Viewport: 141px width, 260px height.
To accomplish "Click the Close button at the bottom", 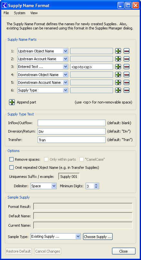I will [x=124, y=251].
